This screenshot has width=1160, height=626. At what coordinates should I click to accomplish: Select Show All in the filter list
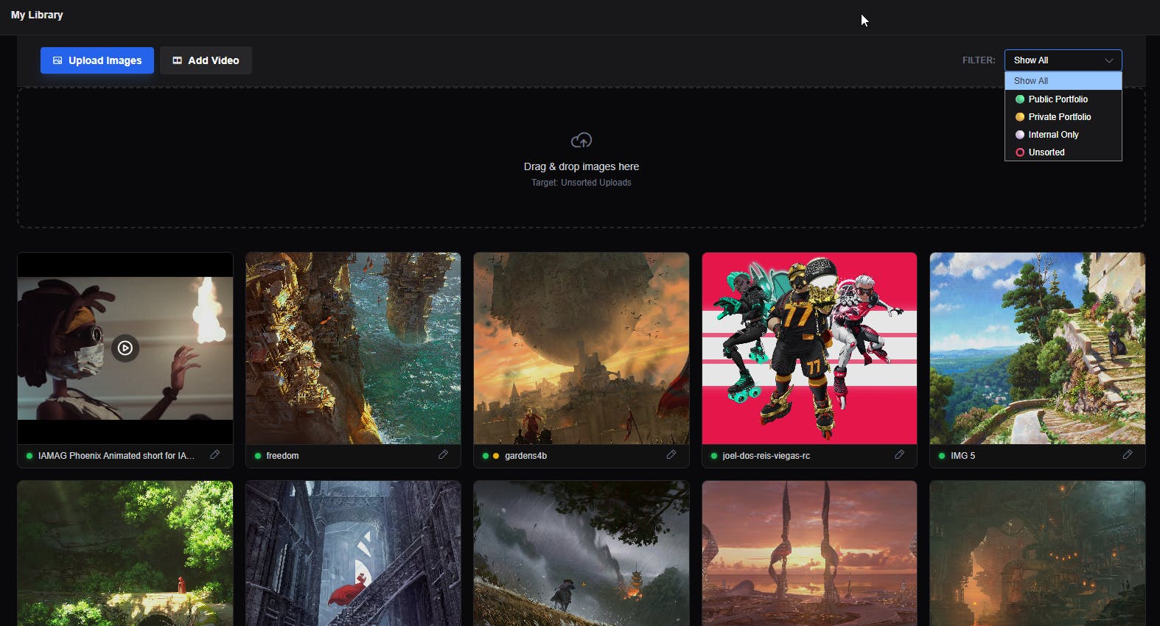1063,81
